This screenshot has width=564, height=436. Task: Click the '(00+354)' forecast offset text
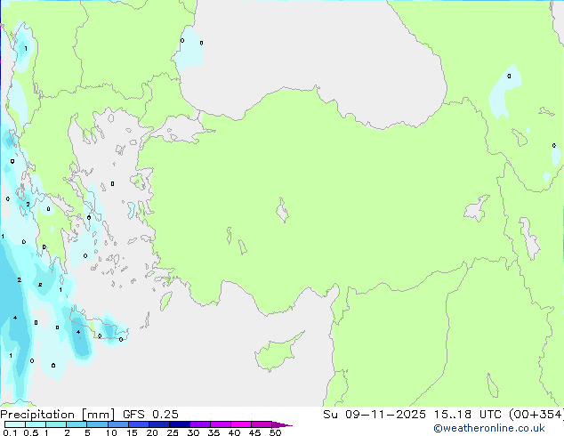pos(536,415)
